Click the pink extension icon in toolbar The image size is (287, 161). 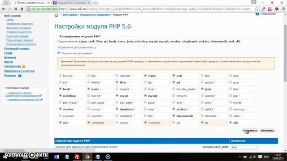[270, 9]
